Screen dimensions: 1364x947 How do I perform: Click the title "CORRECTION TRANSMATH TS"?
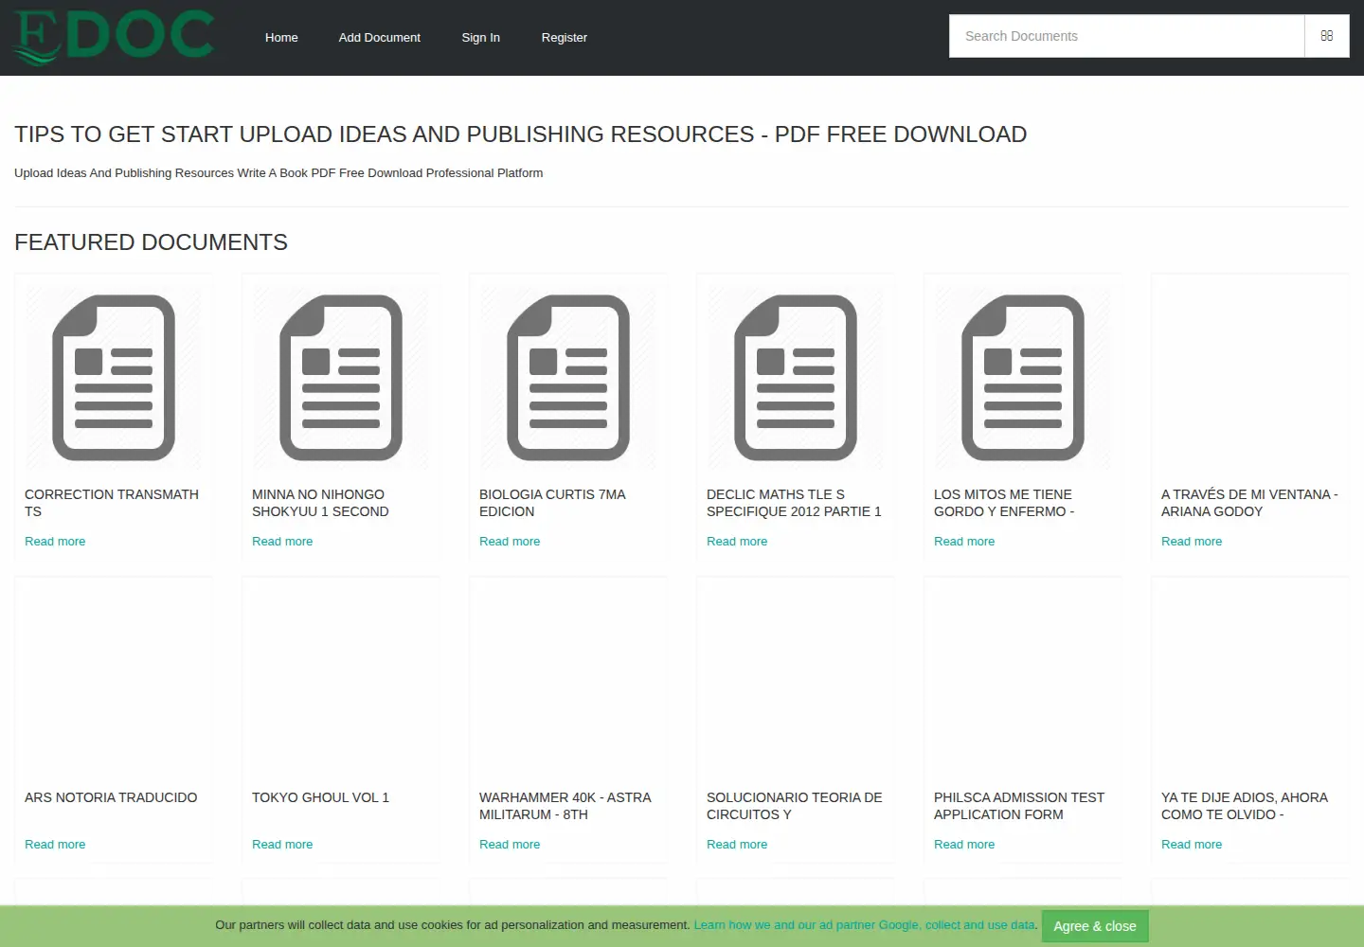coord(112,503)
